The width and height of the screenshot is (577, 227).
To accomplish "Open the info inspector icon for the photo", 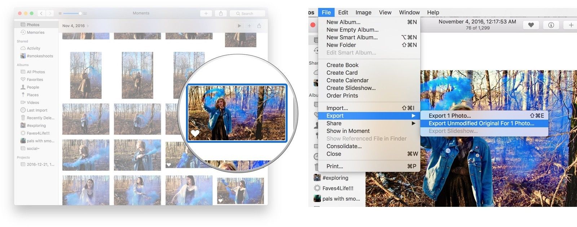I will point(551,25).
